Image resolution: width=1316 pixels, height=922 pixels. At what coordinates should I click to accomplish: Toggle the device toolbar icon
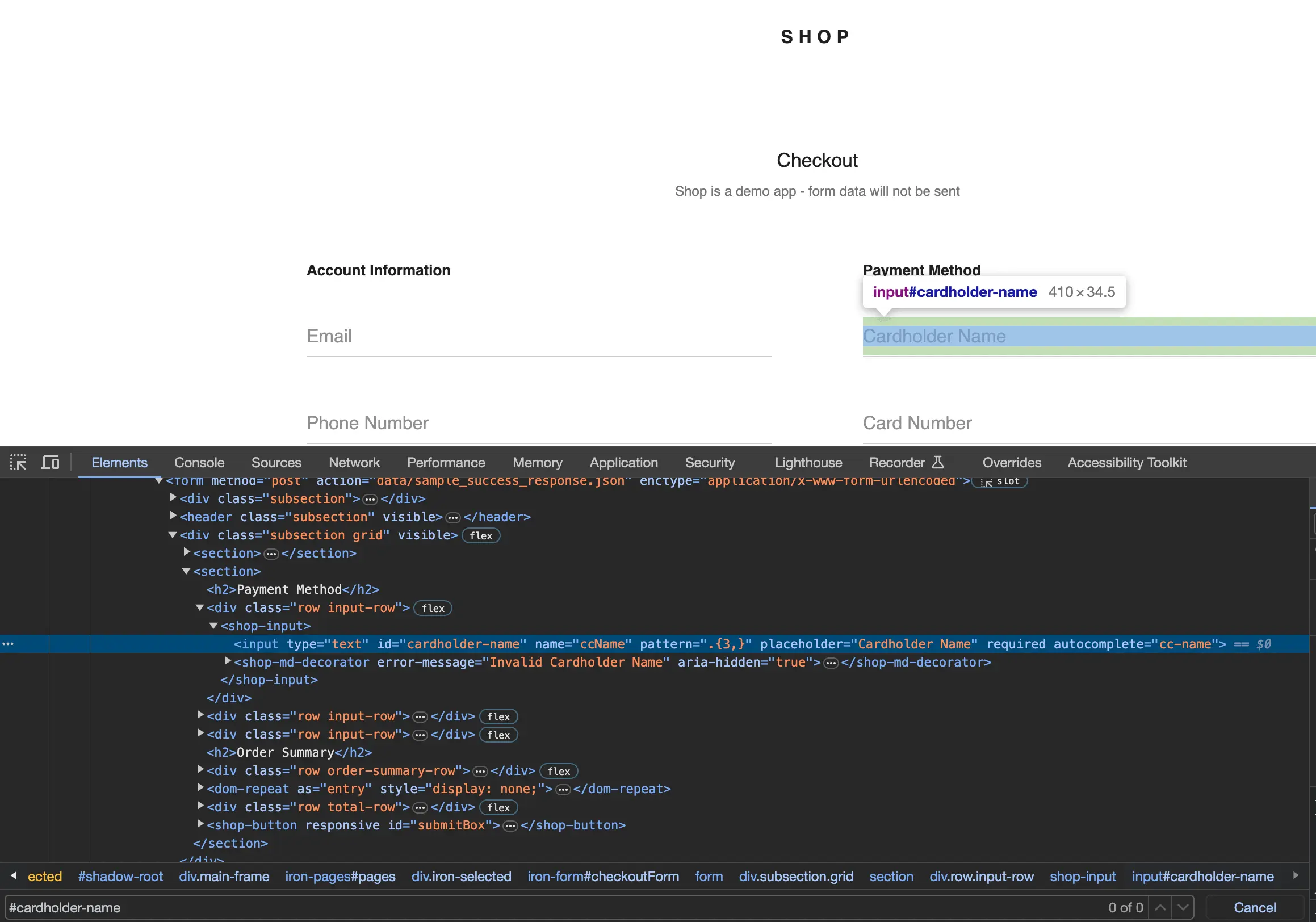[50, 463]
